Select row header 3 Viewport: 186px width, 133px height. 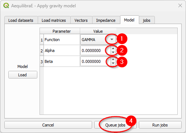click(42, 61)
